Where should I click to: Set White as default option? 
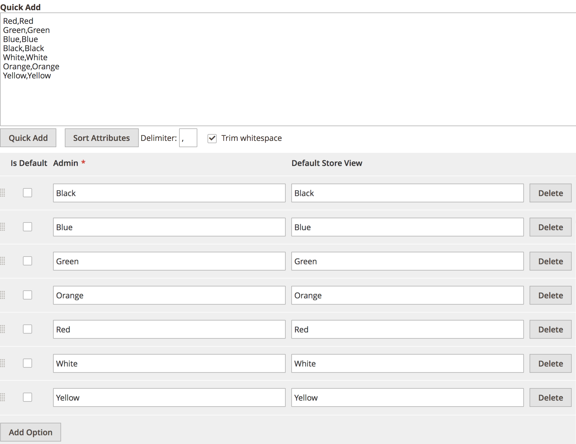[28, 363]
